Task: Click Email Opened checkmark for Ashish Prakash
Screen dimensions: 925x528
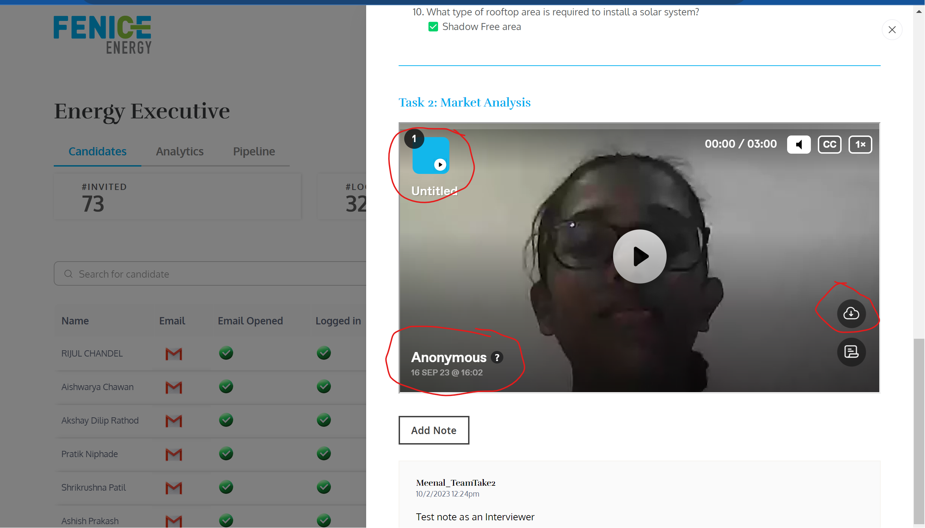Action: pos(226,520)
